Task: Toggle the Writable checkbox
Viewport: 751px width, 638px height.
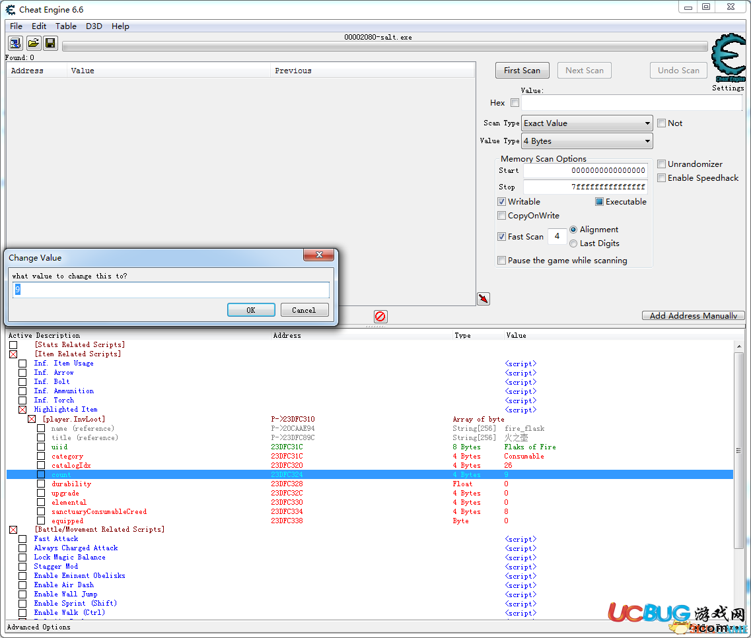Action: pyautogui.click(x=501, y=202)
